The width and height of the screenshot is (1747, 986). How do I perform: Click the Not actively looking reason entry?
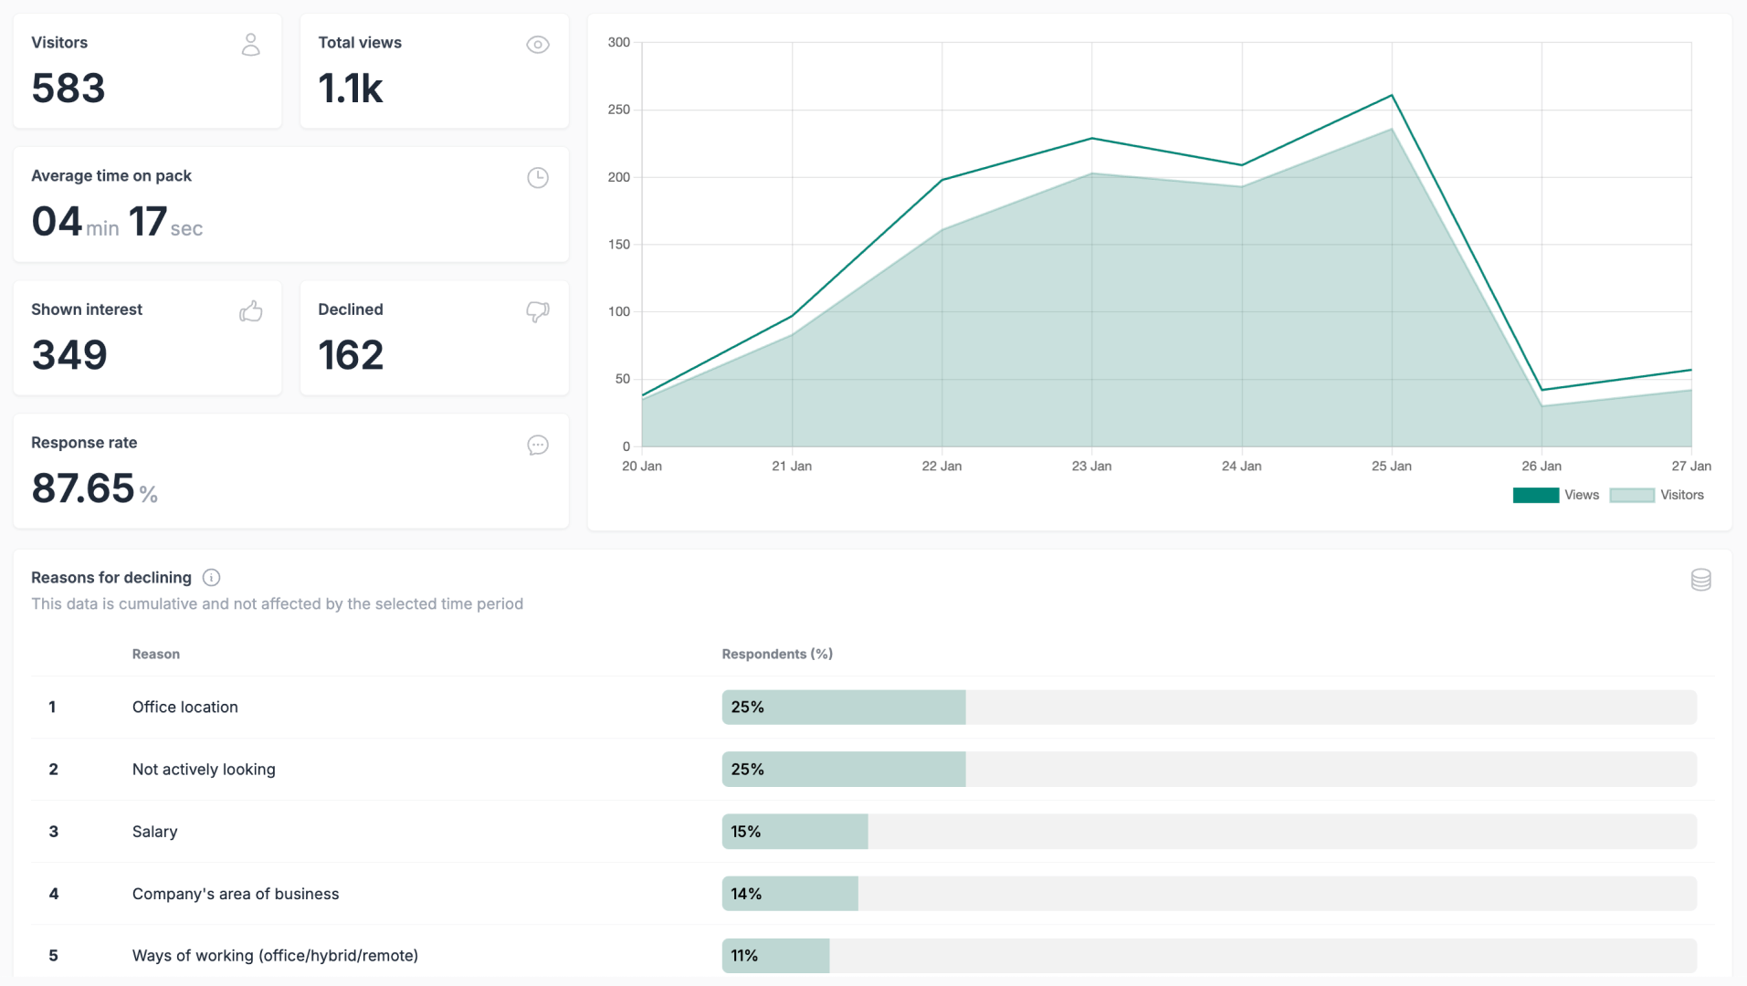point(204,769)
